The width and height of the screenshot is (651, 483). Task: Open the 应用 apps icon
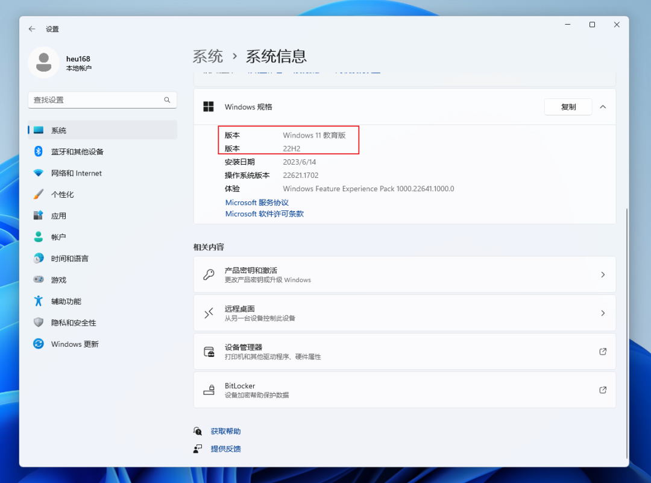(x=39, y=215)
